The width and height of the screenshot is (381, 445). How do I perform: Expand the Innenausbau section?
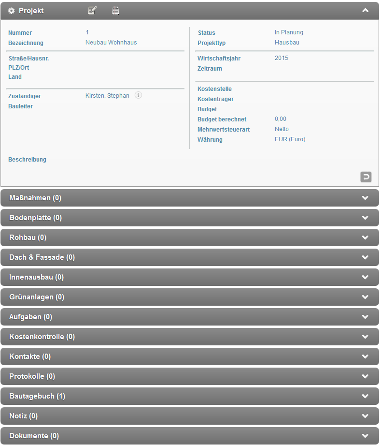(x=36, y=277)
